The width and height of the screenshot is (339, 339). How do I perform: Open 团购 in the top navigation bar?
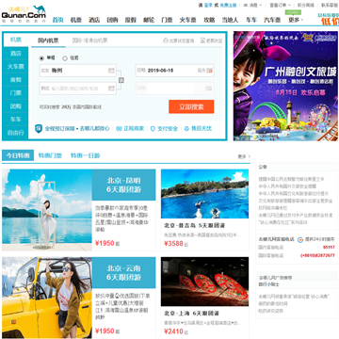tap(112, 20)
